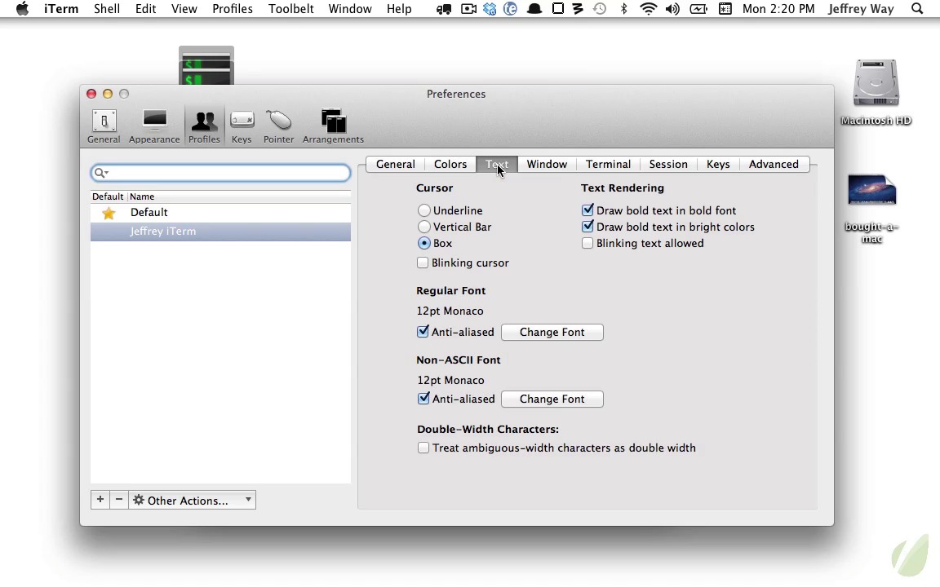The height and width of the screenshot is (587, 940).
Task: Click the gold star beside Default profile
Action: point(109,213)
